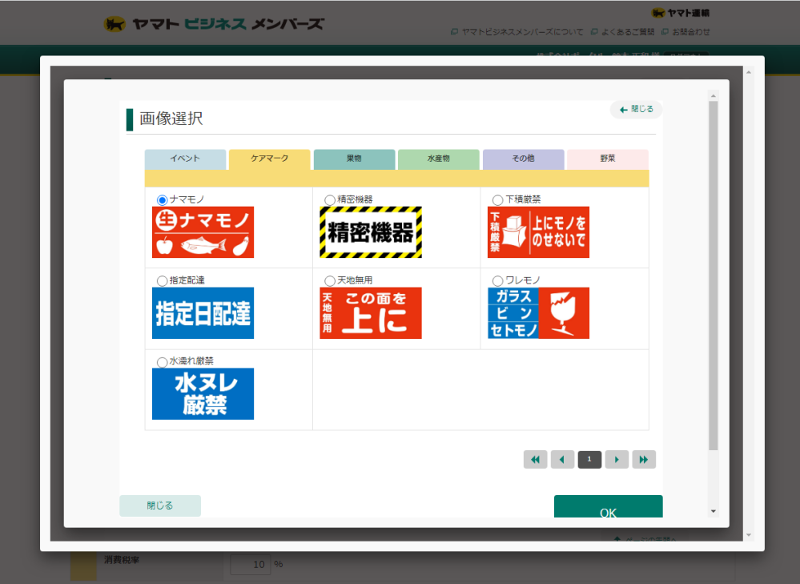
Task: Select the 下積厳禁 radio button
Action: pos(497,199)
